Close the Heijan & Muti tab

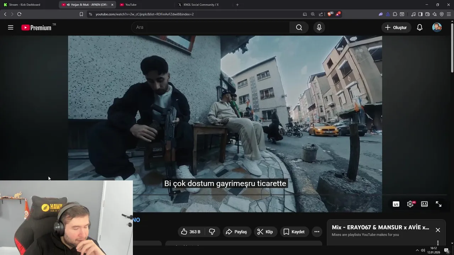click(x=112, y=5)
